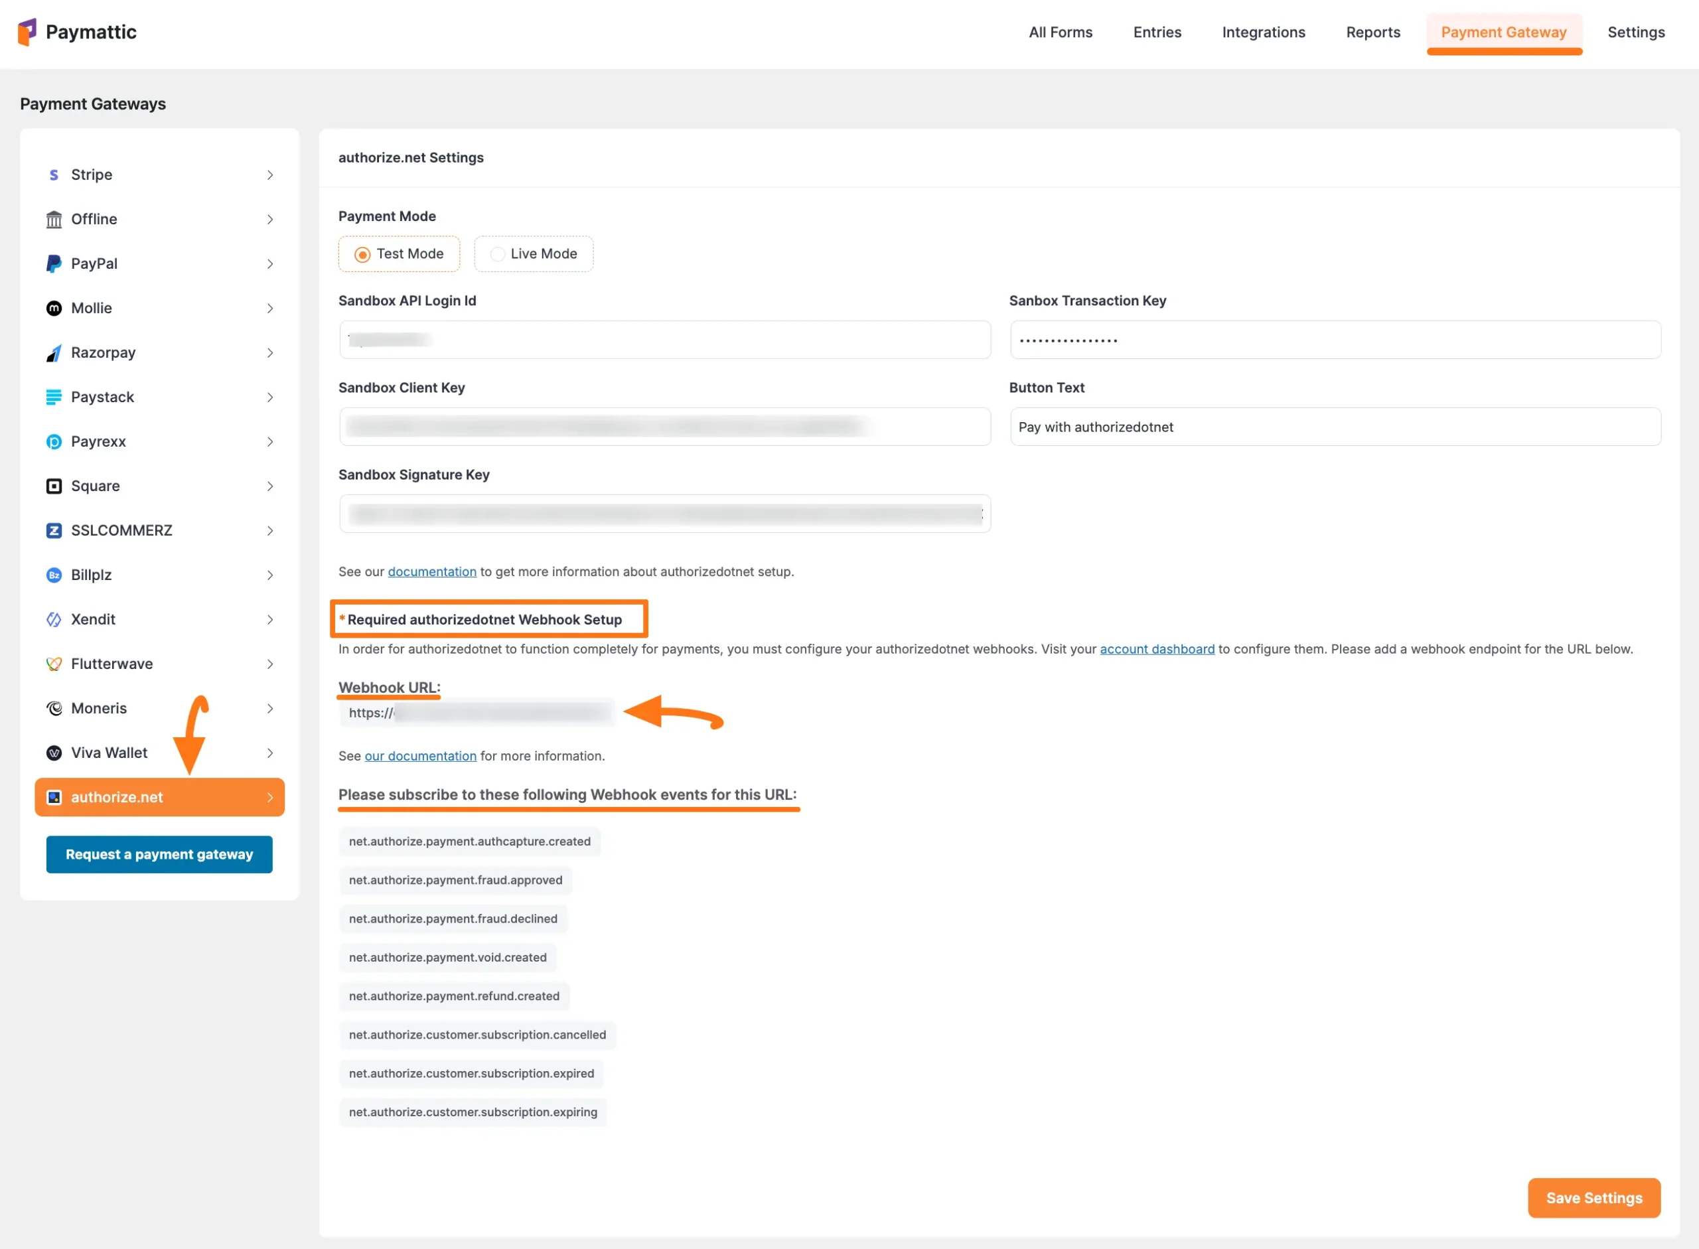Open the Integrations menu item
The width and height of the screenshot is (1699, 1249).
coord(1263,32)
